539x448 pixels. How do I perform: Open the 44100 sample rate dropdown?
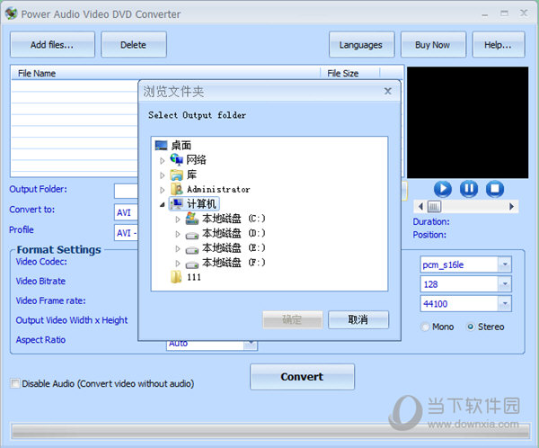pos(505,304)
